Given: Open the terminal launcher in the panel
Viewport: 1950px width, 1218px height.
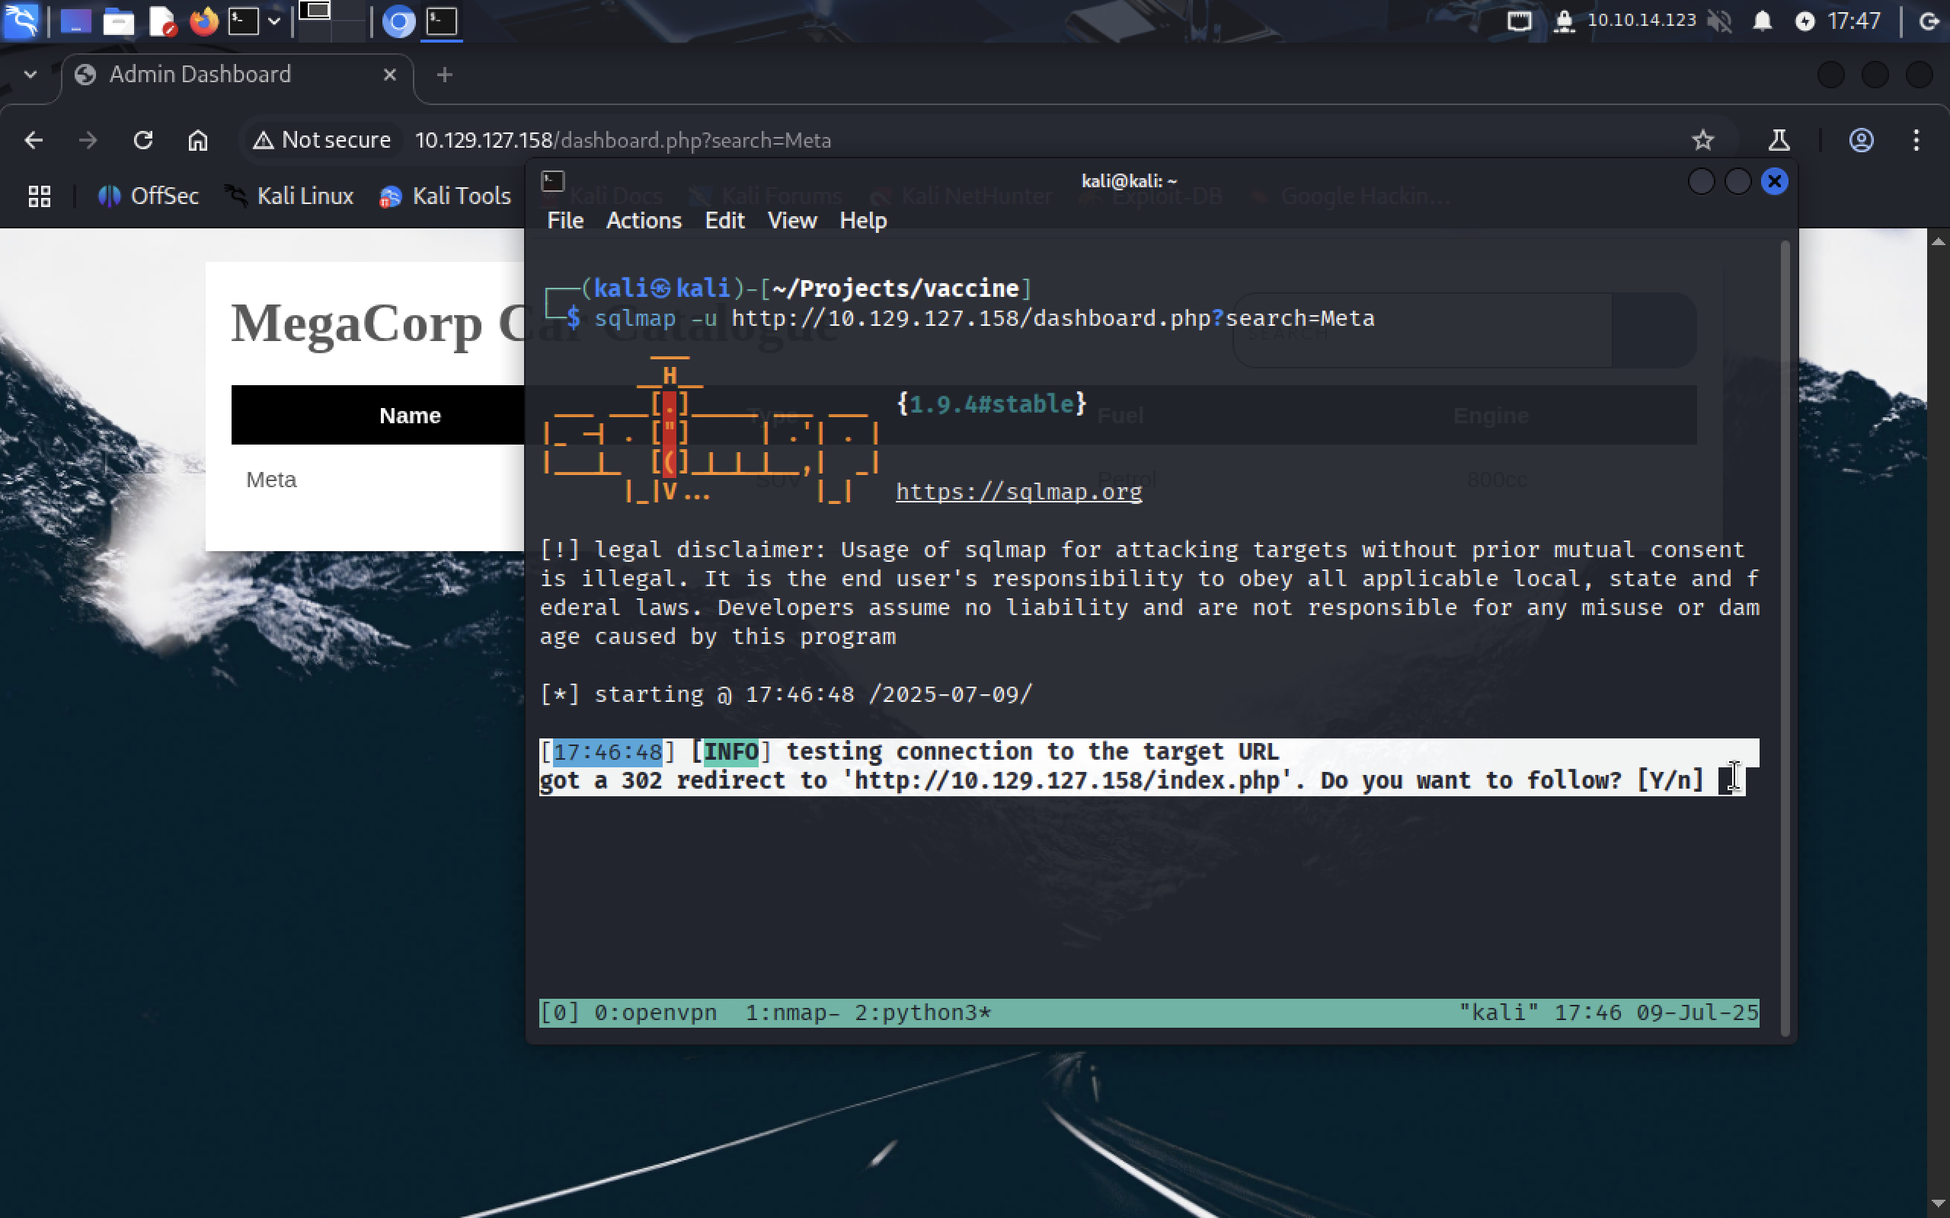Looking at the screenshot, I should (243, 21).
